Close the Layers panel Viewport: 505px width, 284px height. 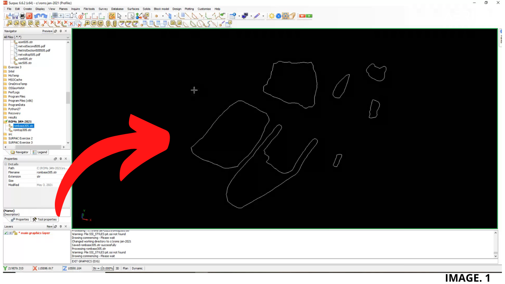tap(65, 227)
